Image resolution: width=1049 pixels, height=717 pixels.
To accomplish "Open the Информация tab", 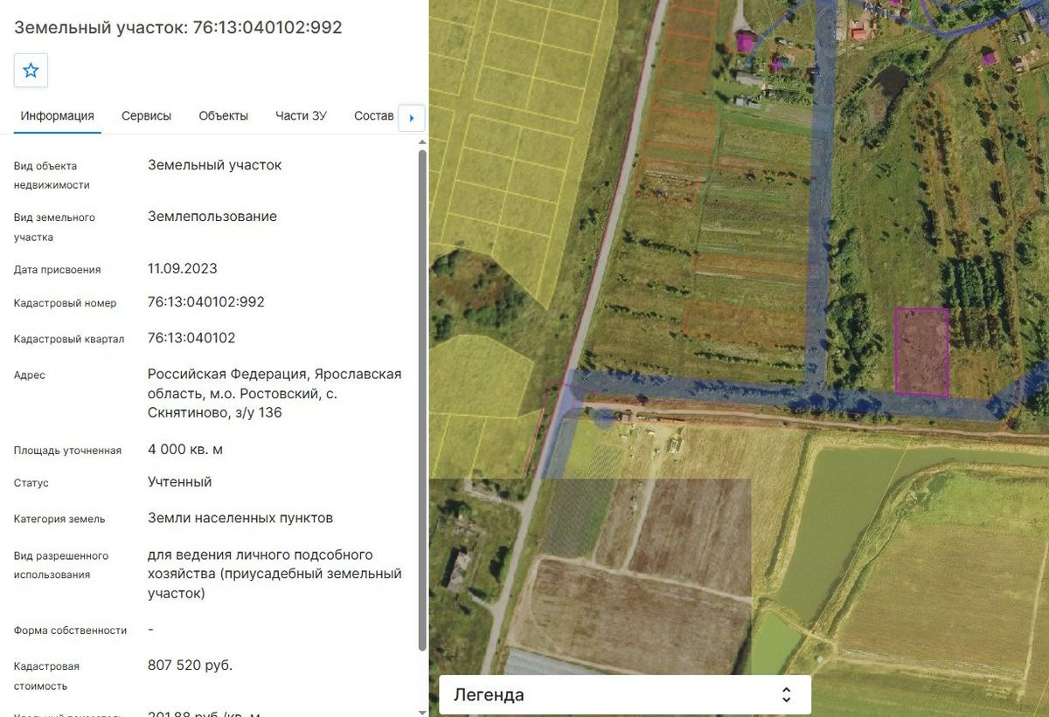I will [58, 116].
